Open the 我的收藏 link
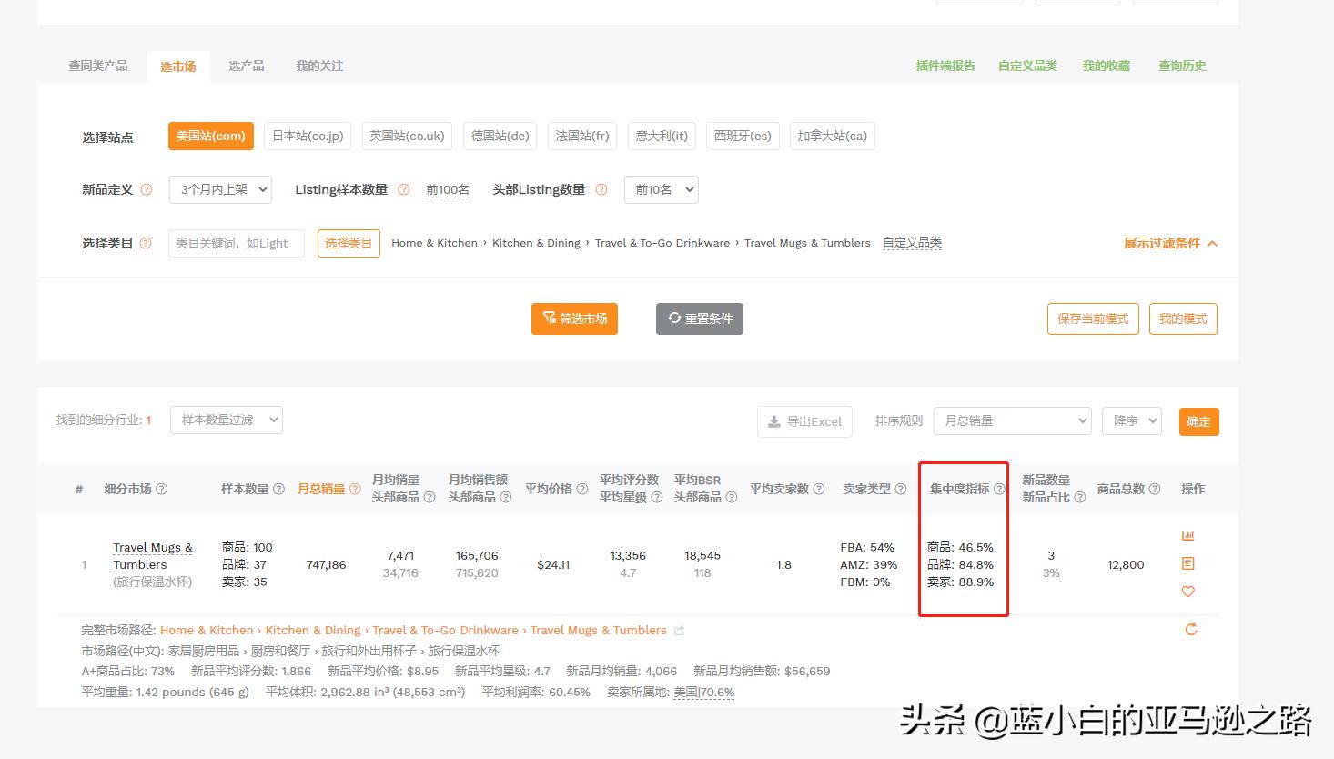The image size is (1334, 759). [x=1106, y=66]
